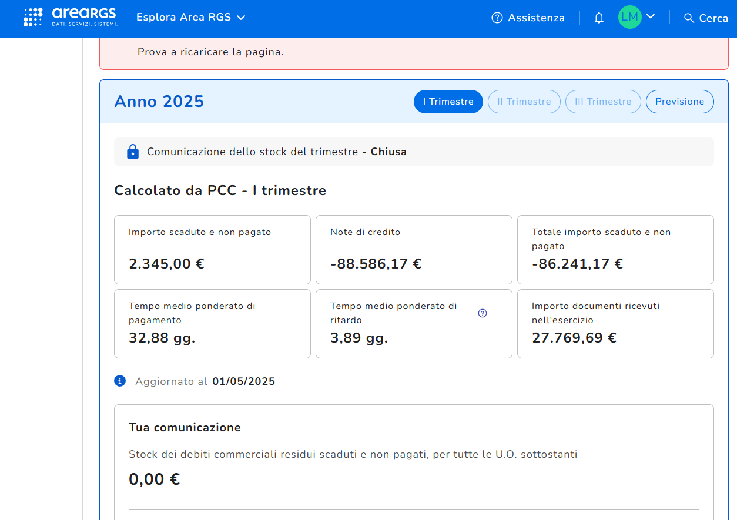This screenshot has height=520, width=737.
Task: Click the blue padlock icon
Action: (x=133, y=152)
